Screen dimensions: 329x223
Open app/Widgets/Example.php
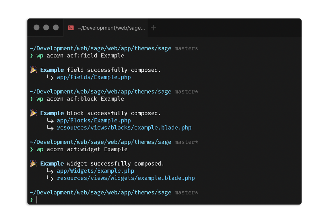(x=96, y=171)
